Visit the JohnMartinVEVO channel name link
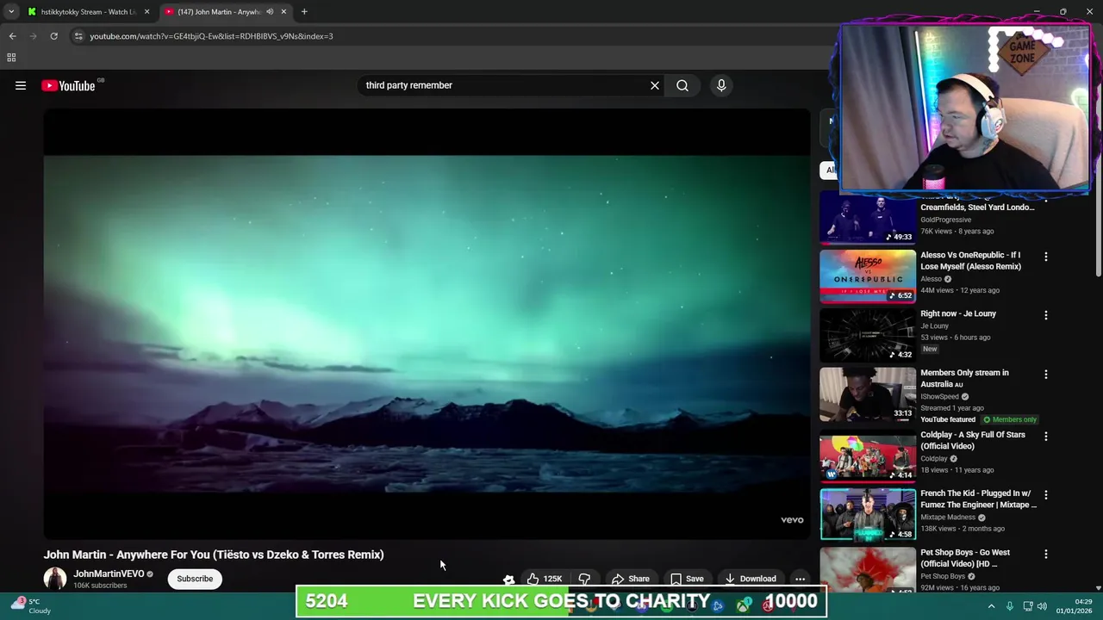The width and height of the screenshot is (1103, 620). point(109,573)
